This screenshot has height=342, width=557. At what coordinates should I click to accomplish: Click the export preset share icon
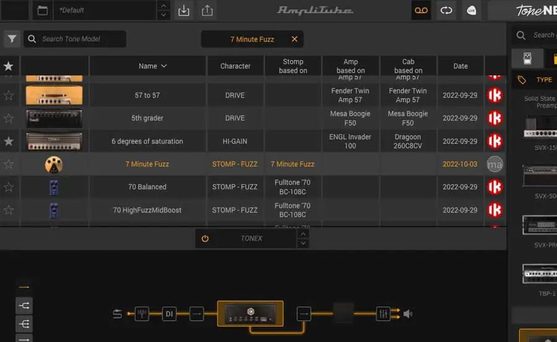tap(207, 11)
